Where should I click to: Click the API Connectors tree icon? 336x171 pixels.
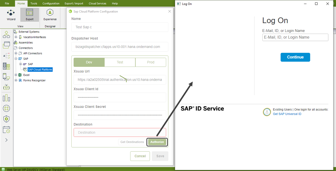20,53
